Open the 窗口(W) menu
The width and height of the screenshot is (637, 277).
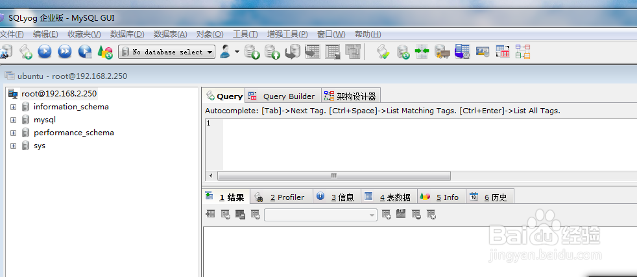tap(331, 34)
